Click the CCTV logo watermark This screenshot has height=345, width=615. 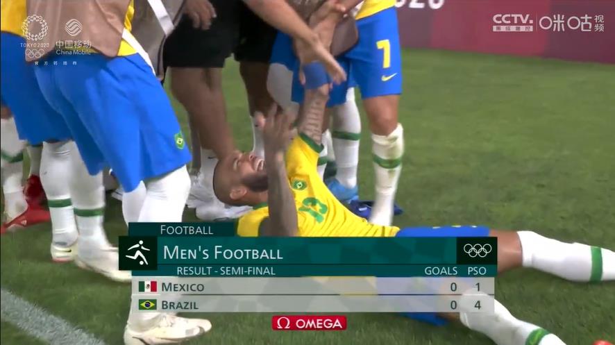pyautogui.click(x=513, y=23)
